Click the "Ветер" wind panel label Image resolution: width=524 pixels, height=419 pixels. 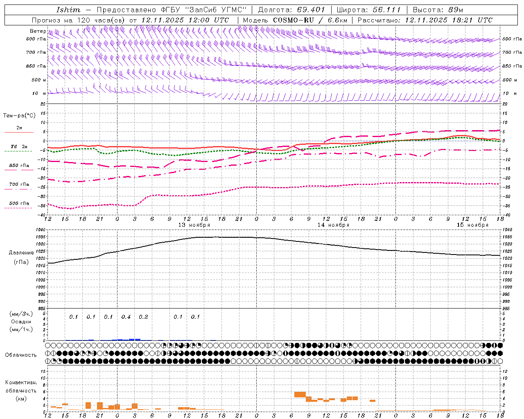pyautogui.click(x=38, y=31)
